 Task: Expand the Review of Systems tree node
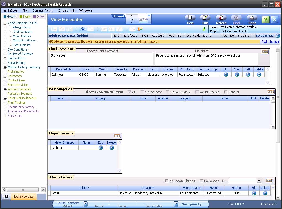point(5,54)
